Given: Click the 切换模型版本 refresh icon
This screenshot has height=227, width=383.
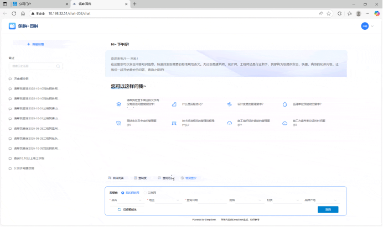Looking at the screenshot, I should pos(119,209).
